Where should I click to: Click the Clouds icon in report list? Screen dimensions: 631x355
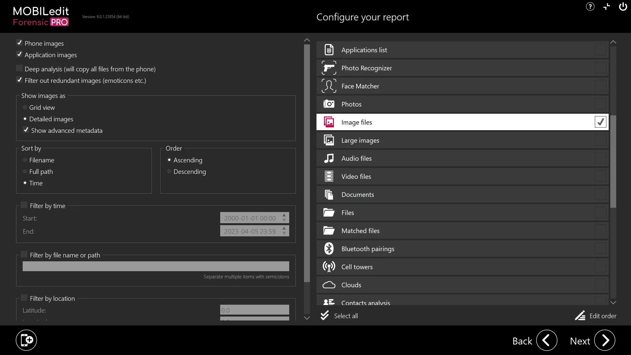tap(329, 285)
